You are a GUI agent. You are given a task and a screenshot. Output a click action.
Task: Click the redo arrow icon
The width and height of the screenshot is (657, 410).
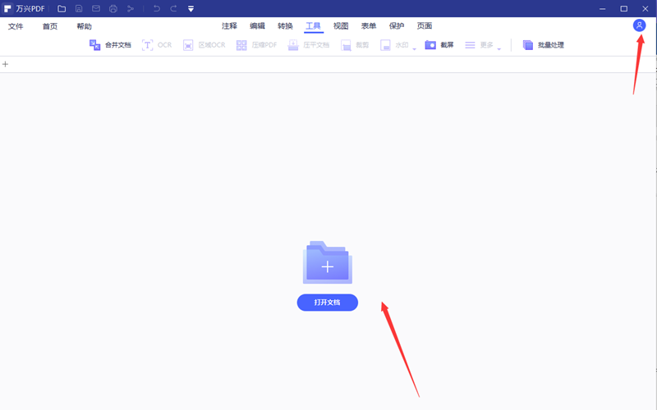(173, 8)
